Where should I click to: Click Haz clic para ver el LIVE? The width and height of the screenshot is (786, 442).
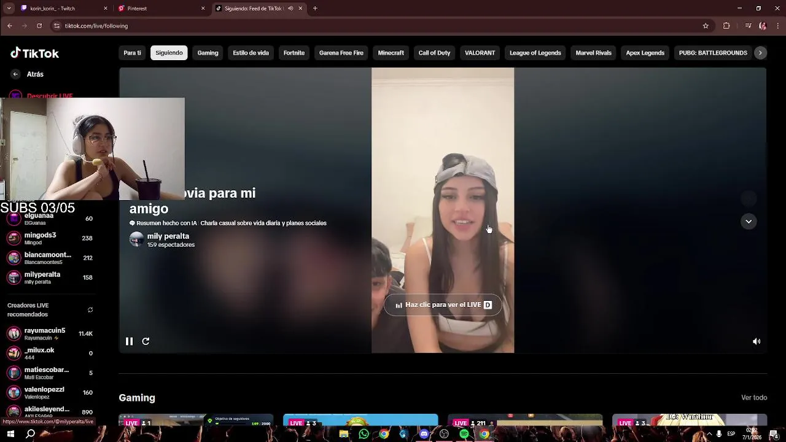(x=443, y=305)
